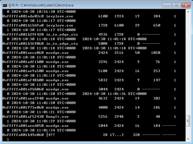This screenshot has width=193, height=144.
Task: Click the parent PID 2948
Action: click(x=119, y=117)
